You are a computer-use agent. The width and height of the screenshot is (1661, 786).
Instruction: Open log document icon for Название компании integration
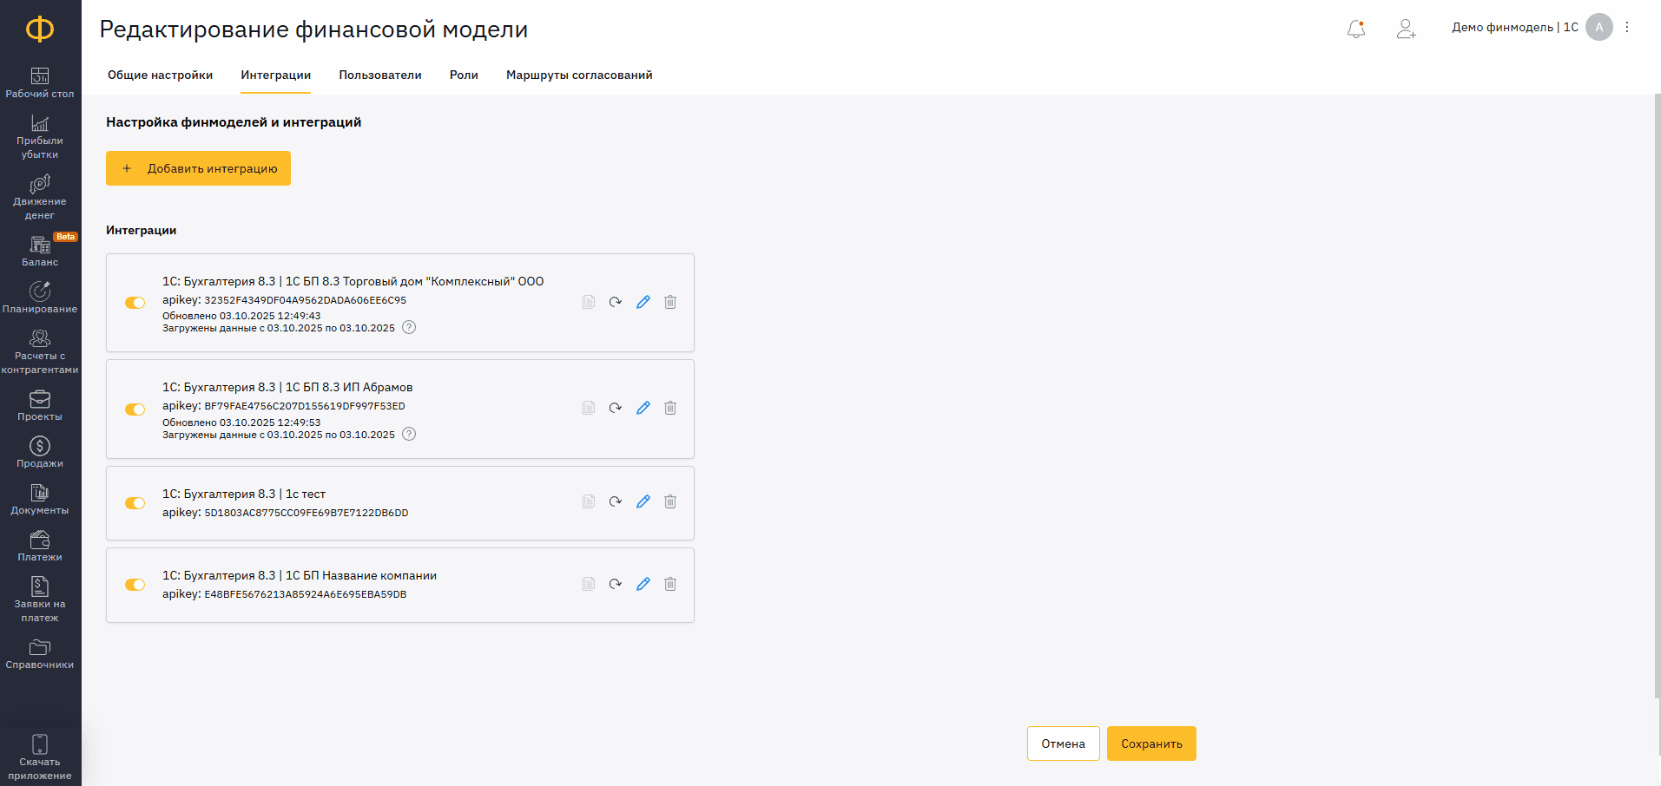tap(589, 584)
